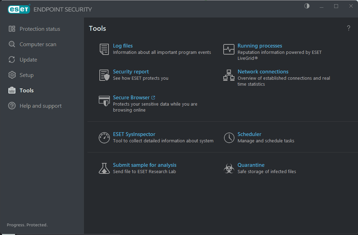Viewport: 358px width, 235px height.
Task: Click the Computer scan magnifier icon
Action: click(x=12, y=44)
